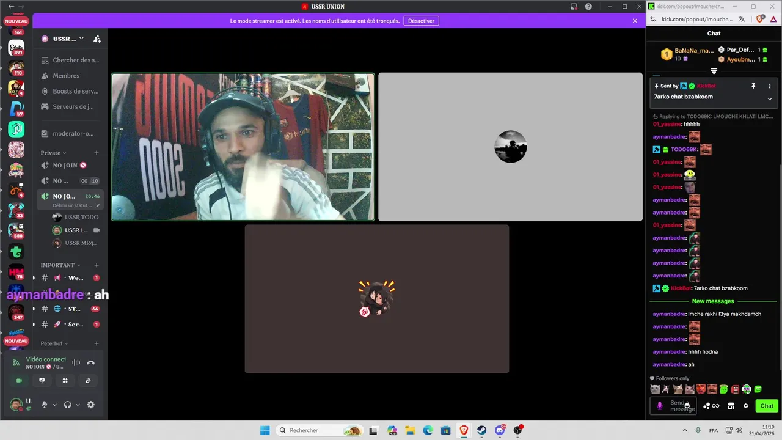
Task: Open pinned message three-dot menu
Action: click(x=770, y=86)
